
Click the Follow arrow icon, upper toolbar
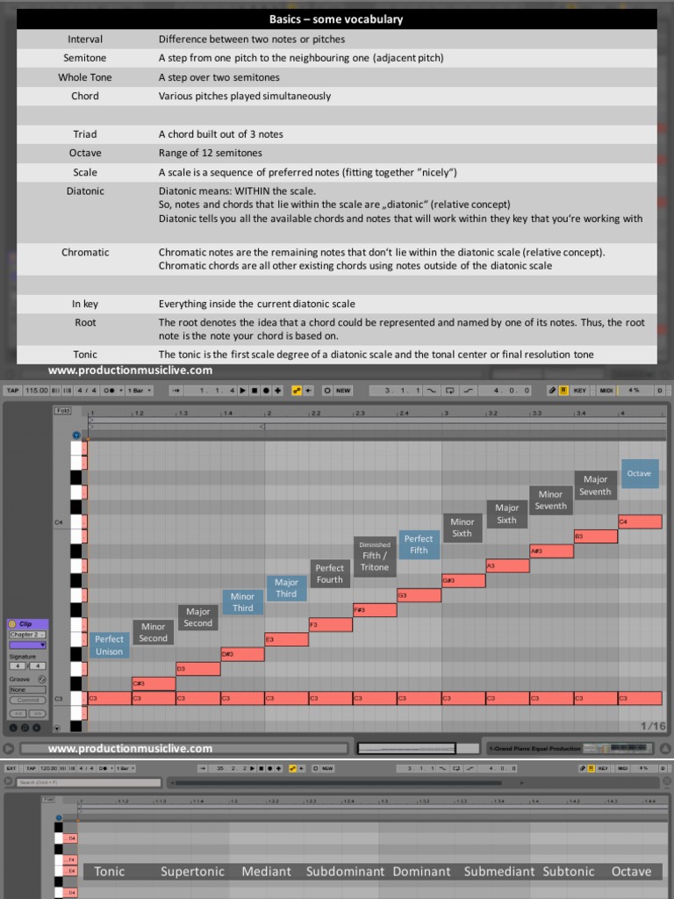click(x=176, y=391)
